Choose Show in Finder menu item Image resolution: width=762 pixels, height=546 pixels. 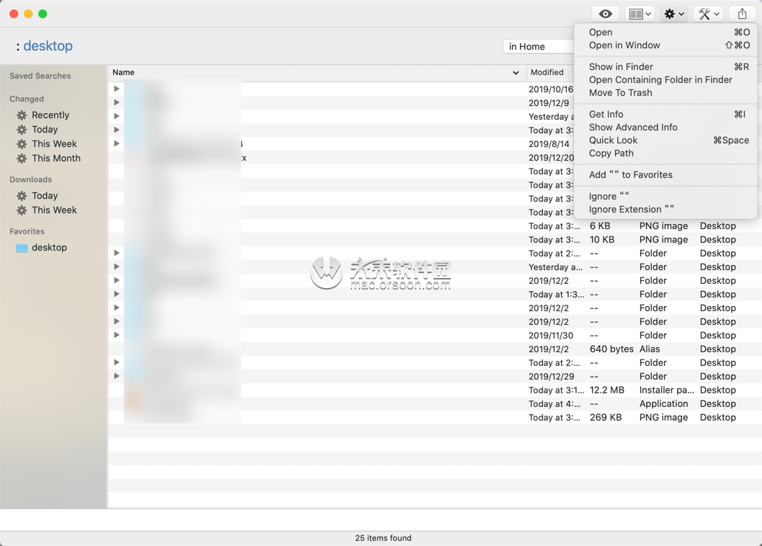[x=665, y=66]
